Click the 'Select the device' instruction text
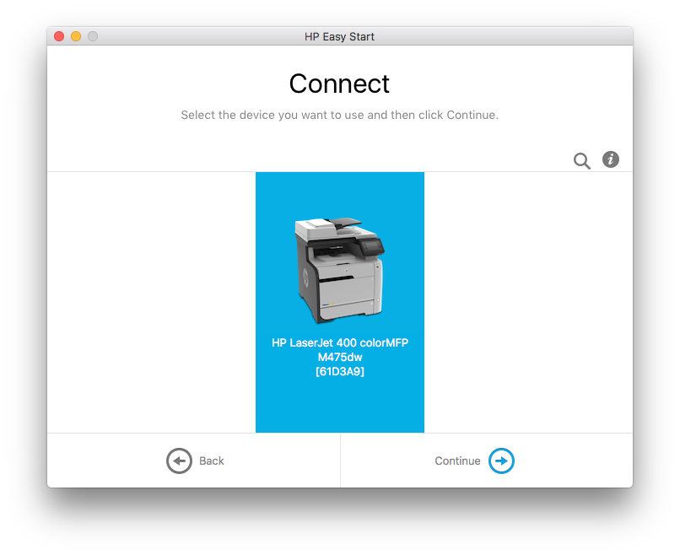680x555 pixels. pyautogui.click(x=339, y=115)
